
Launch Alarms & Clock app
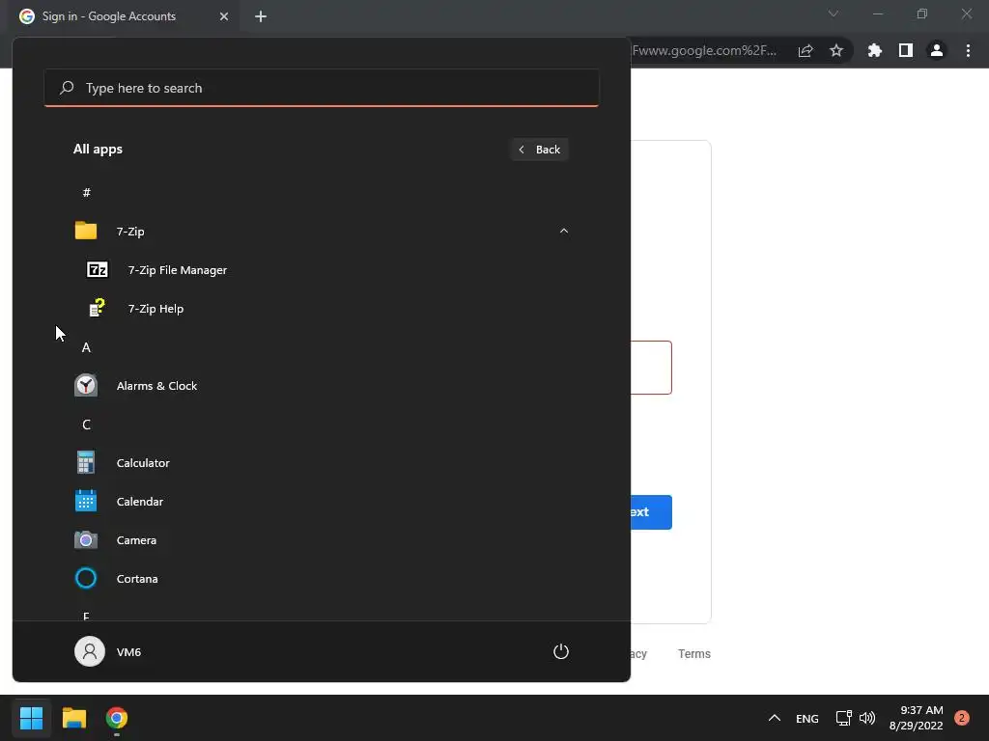[322, 386]
